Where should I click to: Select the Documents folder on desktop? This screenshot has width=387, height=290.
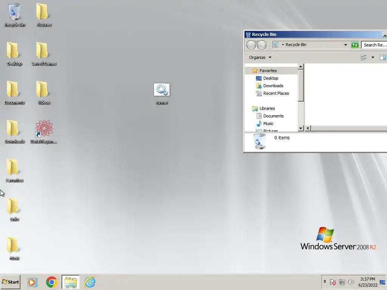(x=14, y=93)
